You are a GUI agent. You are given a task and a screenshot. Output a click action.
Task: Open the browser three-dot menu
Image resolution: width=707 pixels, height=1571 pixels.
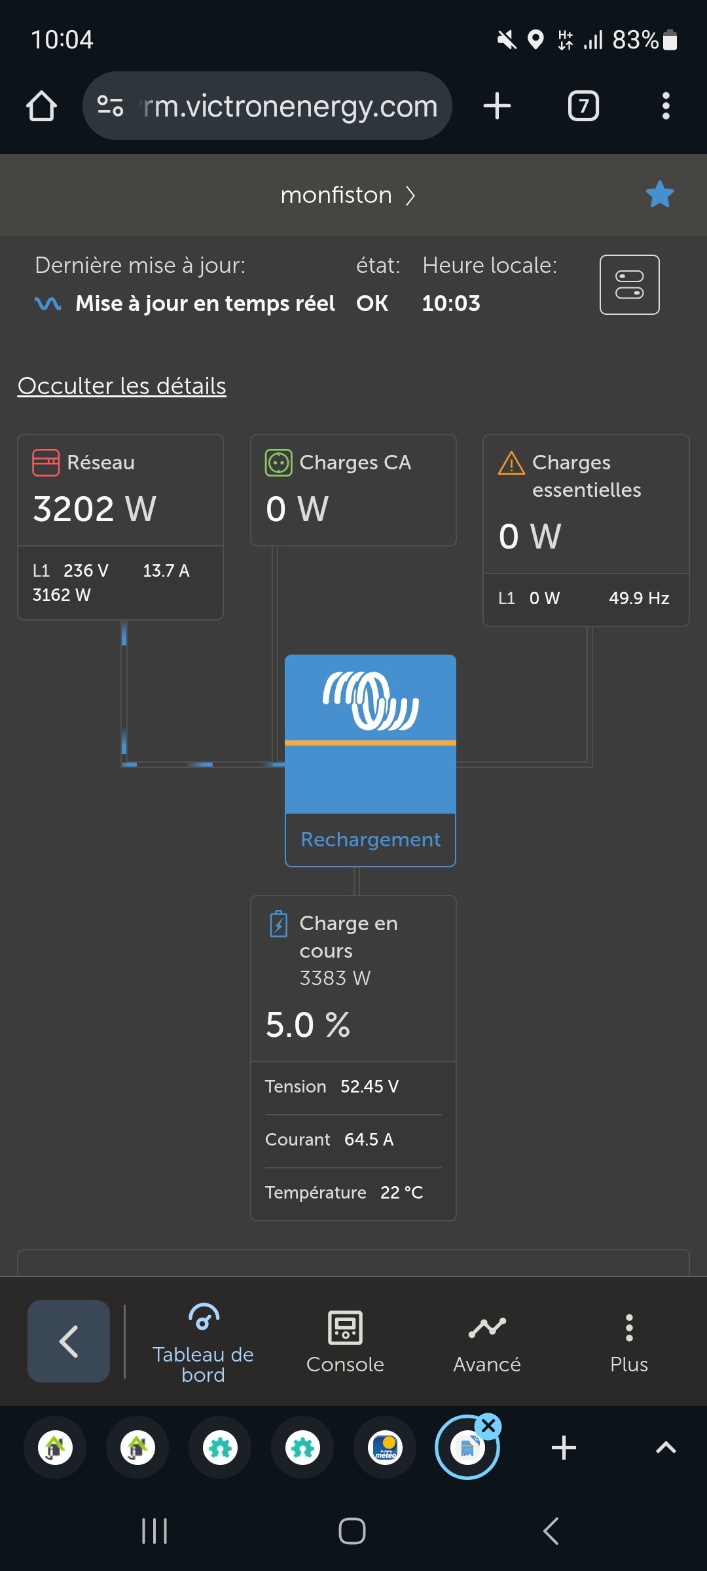click(x=666, y=106)
